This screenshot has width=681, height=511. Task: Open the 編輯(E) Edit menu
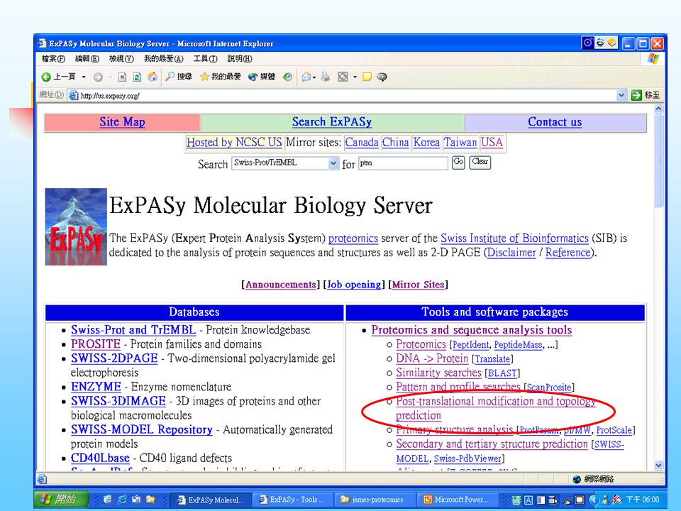coord(87,59)
